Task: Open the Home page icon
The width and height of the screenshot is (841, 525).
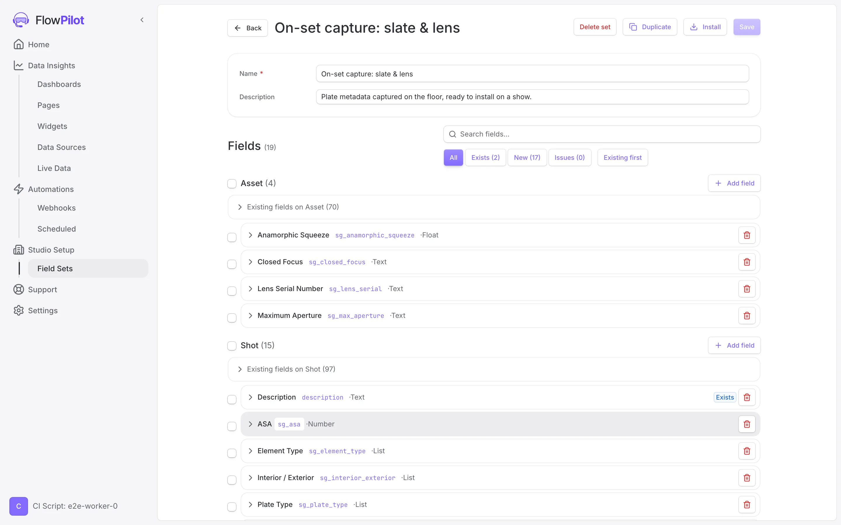Action: tap(18, 44)
